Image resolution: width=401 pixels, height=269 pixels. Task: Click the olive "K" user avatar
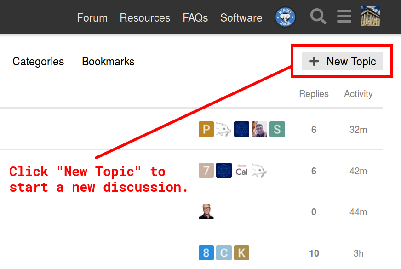[x=241, y=253]
